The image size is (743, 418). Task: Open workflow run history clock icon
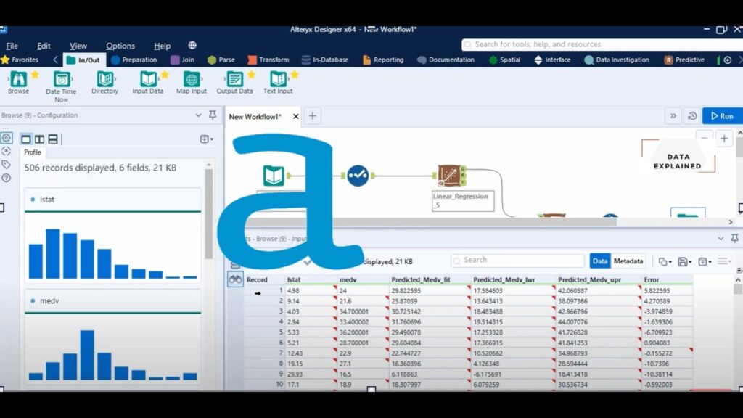click(692, 116)
